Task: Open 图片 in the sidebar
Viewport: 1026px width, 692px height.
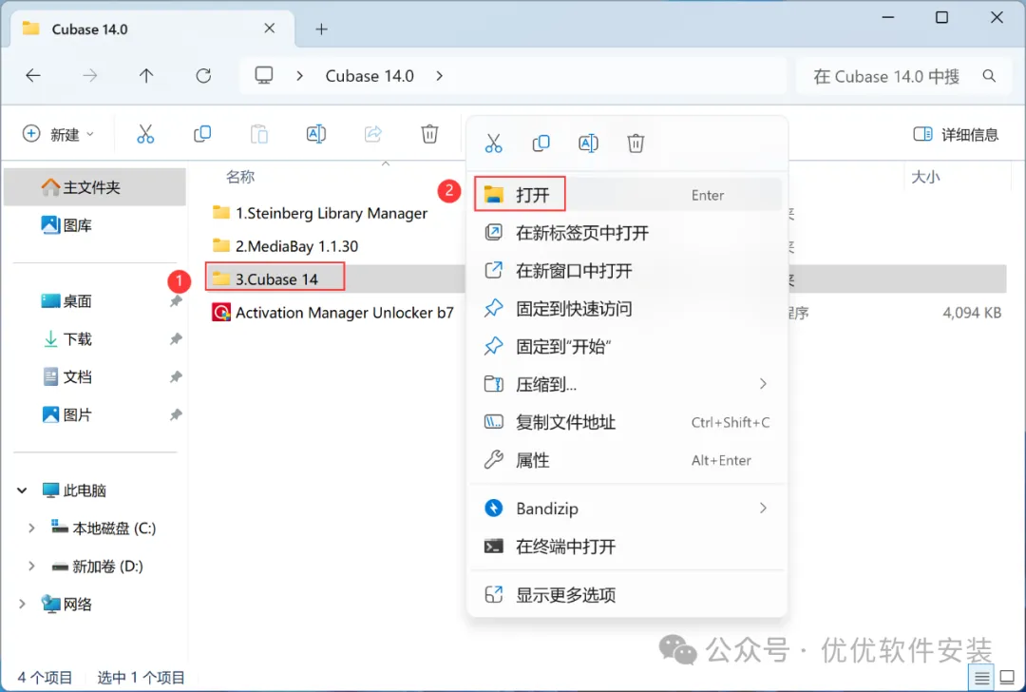Action: (67, 415)
